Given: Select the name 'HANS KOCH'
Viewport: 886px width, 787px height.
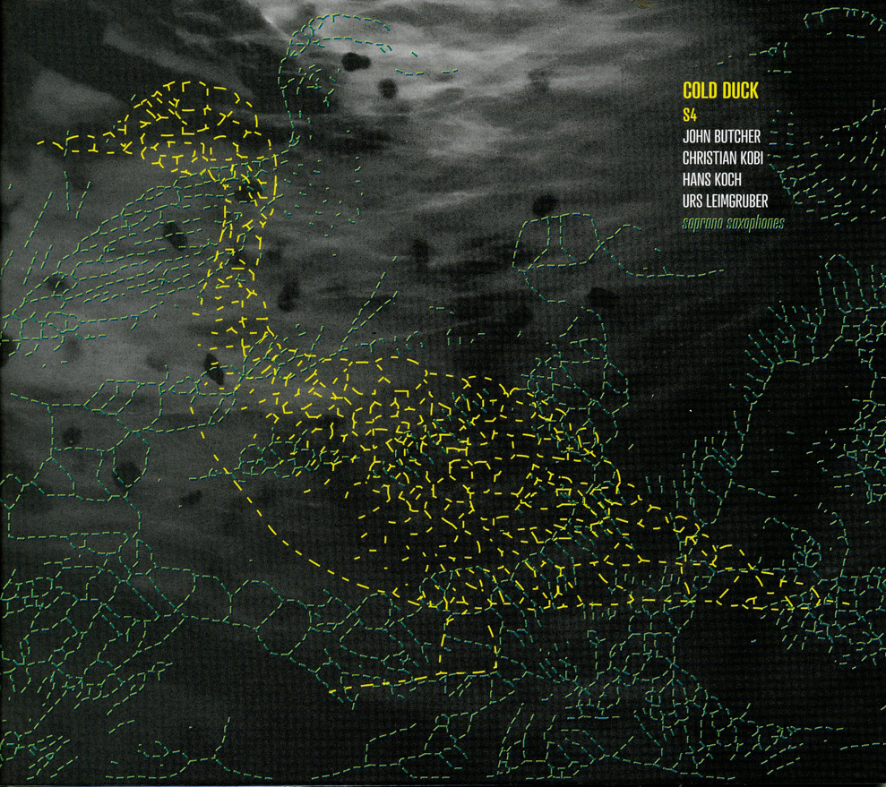Looking at the screenshot, I should (x=711, y=180).
